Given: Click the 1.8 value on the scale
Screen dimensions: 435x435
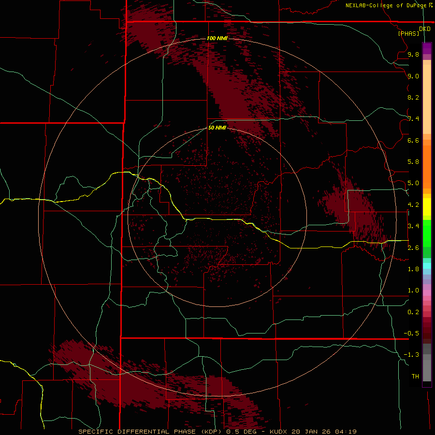Looking at the screenshot, I should tap(413, 269).
